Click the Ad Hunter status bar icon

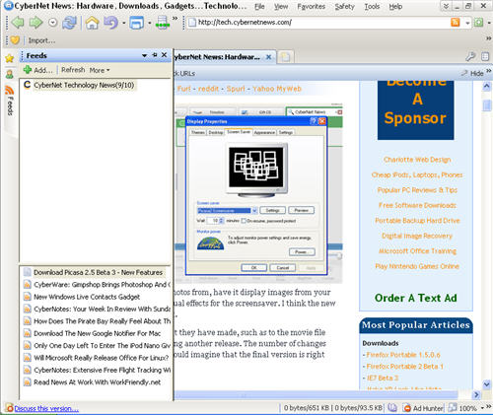tap(407, 408)
